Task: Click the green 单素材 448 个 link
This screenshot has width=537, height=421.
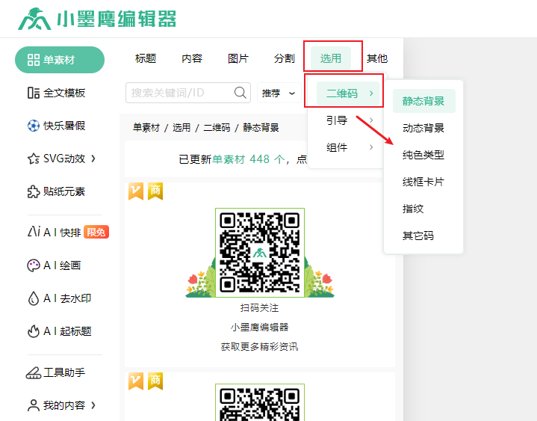Action: pyautogui.click(x=249, y=159)
